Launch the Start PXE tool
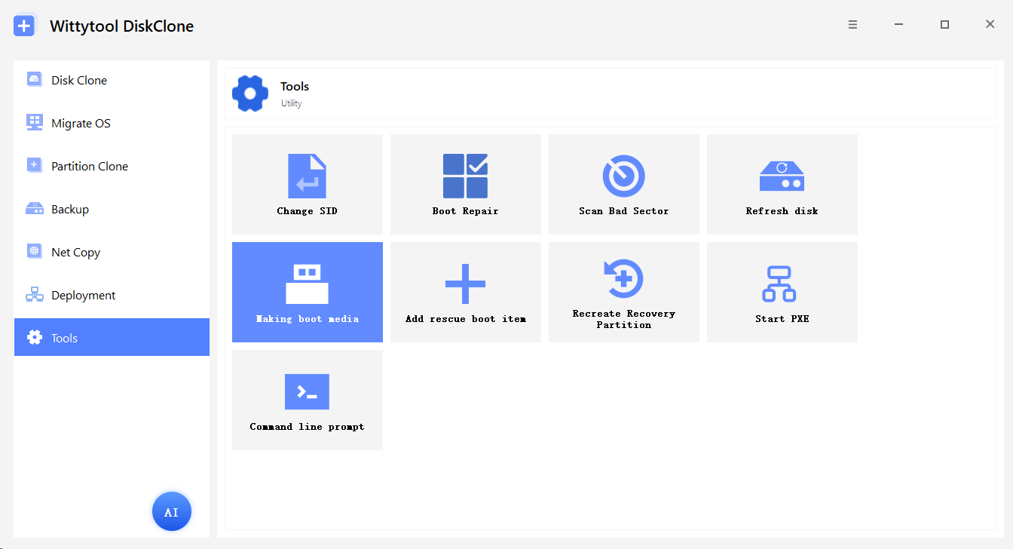The image size is (1013, 549). pyautogui.click(x=782, y=292)
